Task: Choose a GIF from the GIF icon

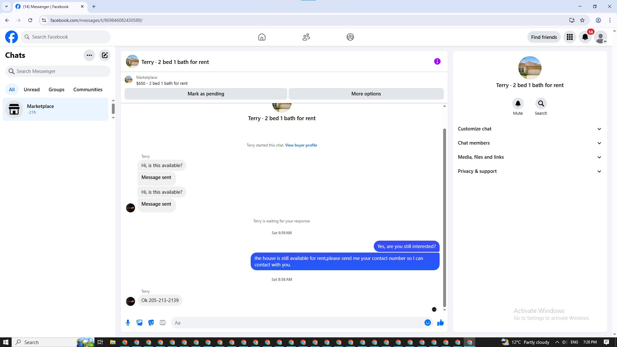Action: 163,323
